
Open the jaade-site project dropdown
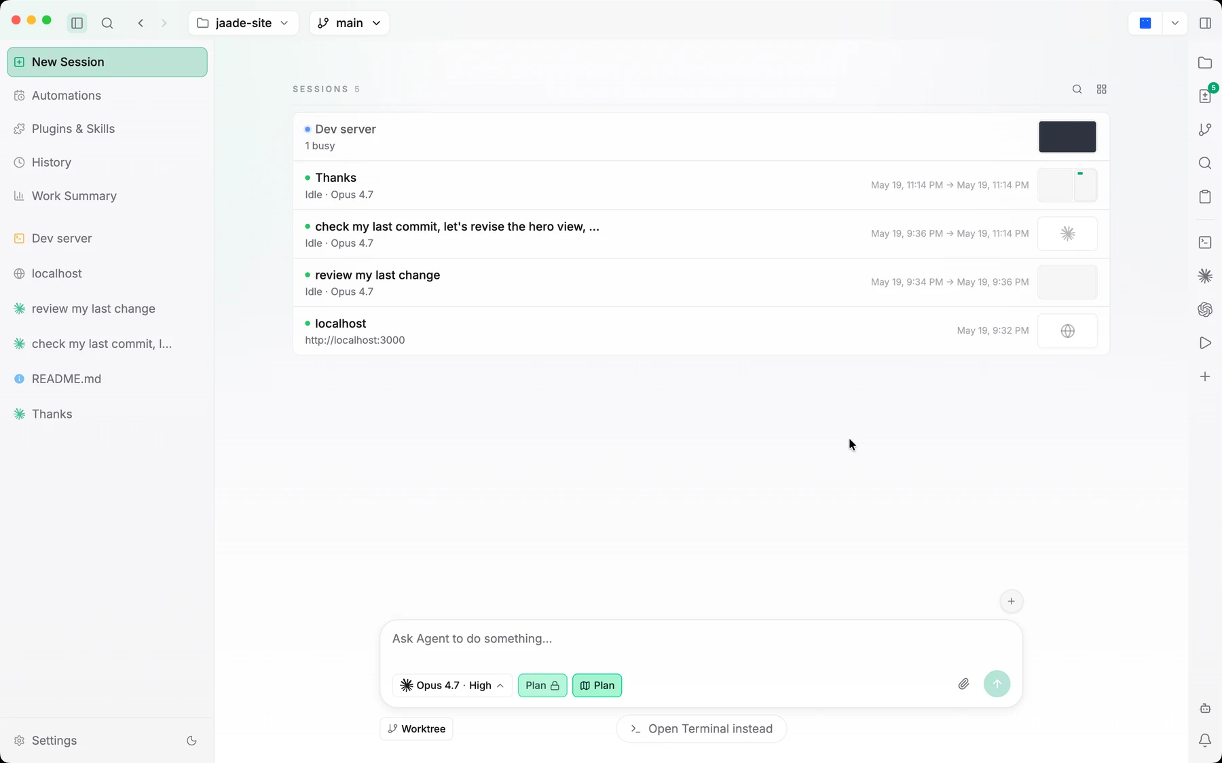point(243,23)
